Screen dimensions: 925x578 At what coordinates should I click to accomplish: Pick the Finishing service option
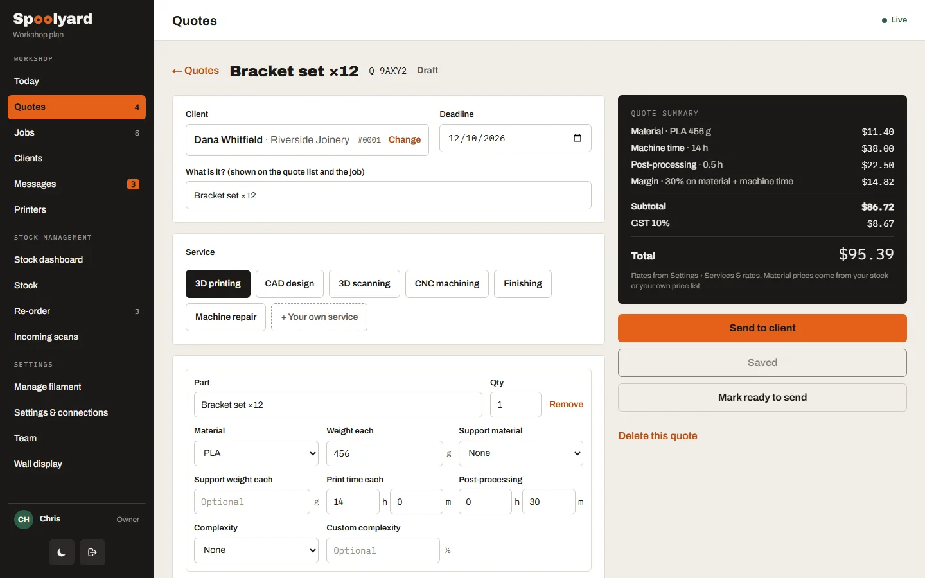(523, 284)
